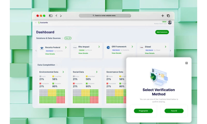Viewport: 207px width, 124px height.
Task: Choose Face ID verification
Action: click(x=174, y=111)
